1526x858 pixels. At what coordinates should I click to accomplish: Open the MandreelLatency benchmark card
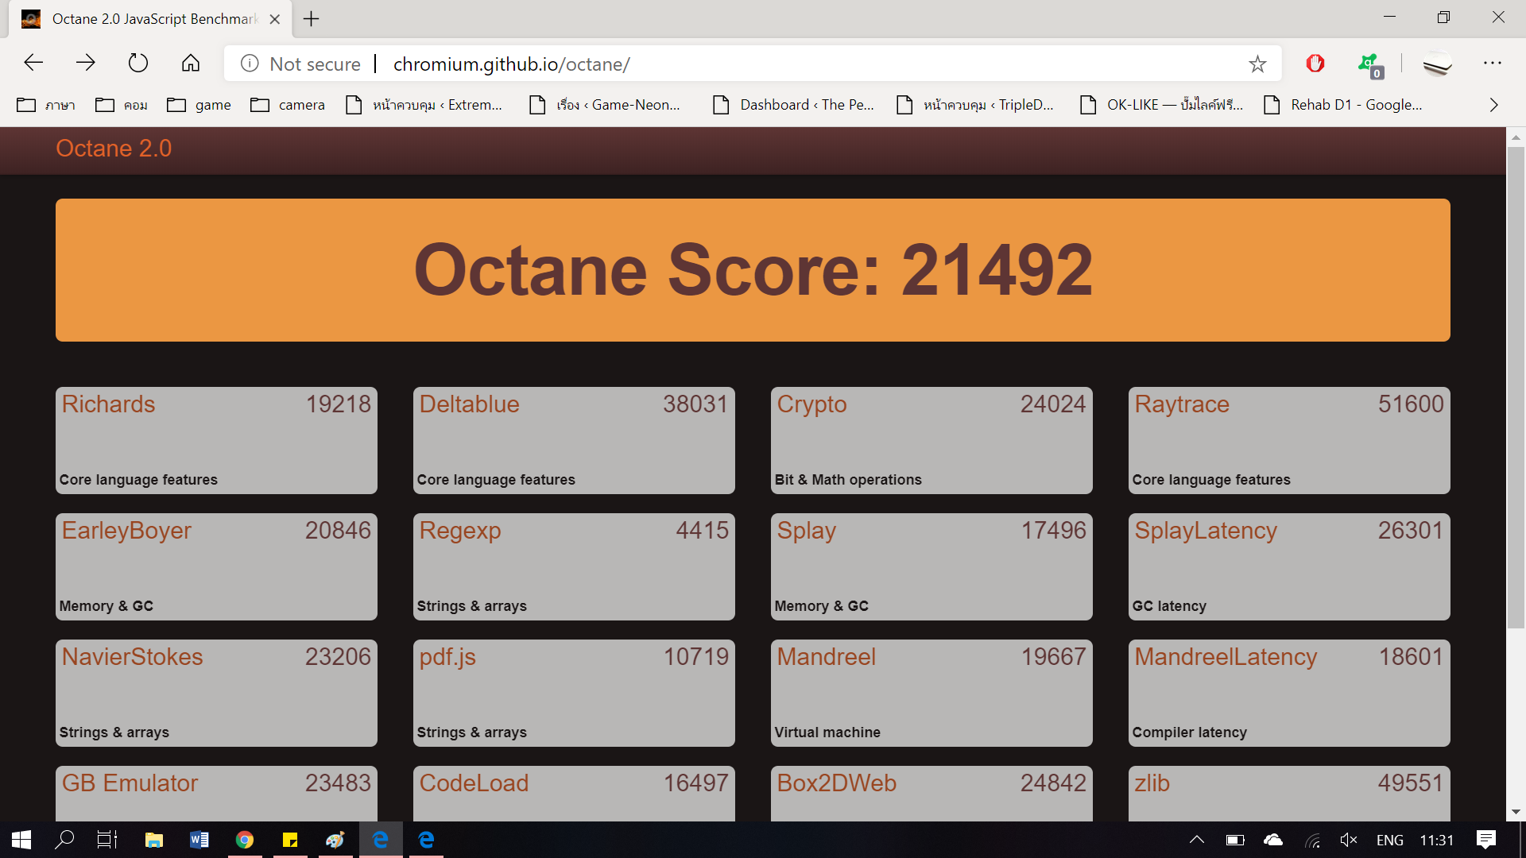click(1289, 693)
